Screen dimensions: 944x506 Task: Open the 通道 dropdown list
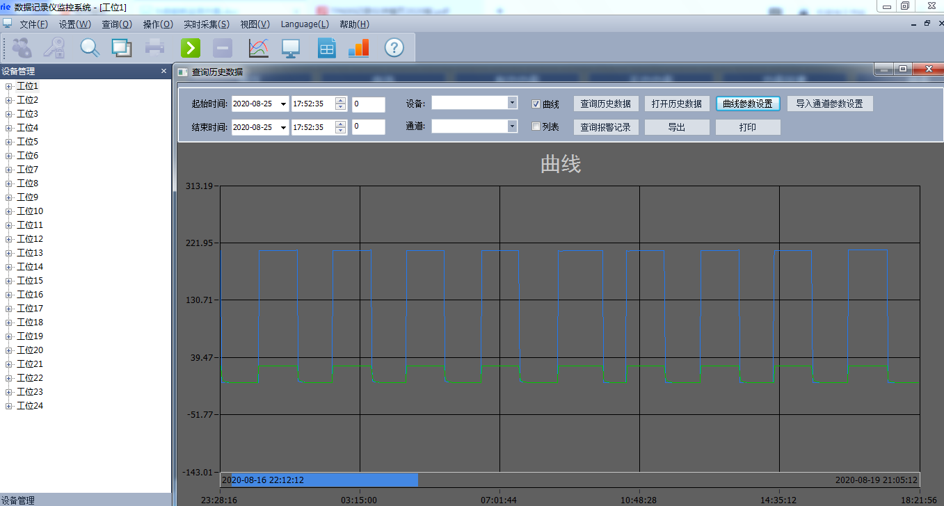click(512, 126)
